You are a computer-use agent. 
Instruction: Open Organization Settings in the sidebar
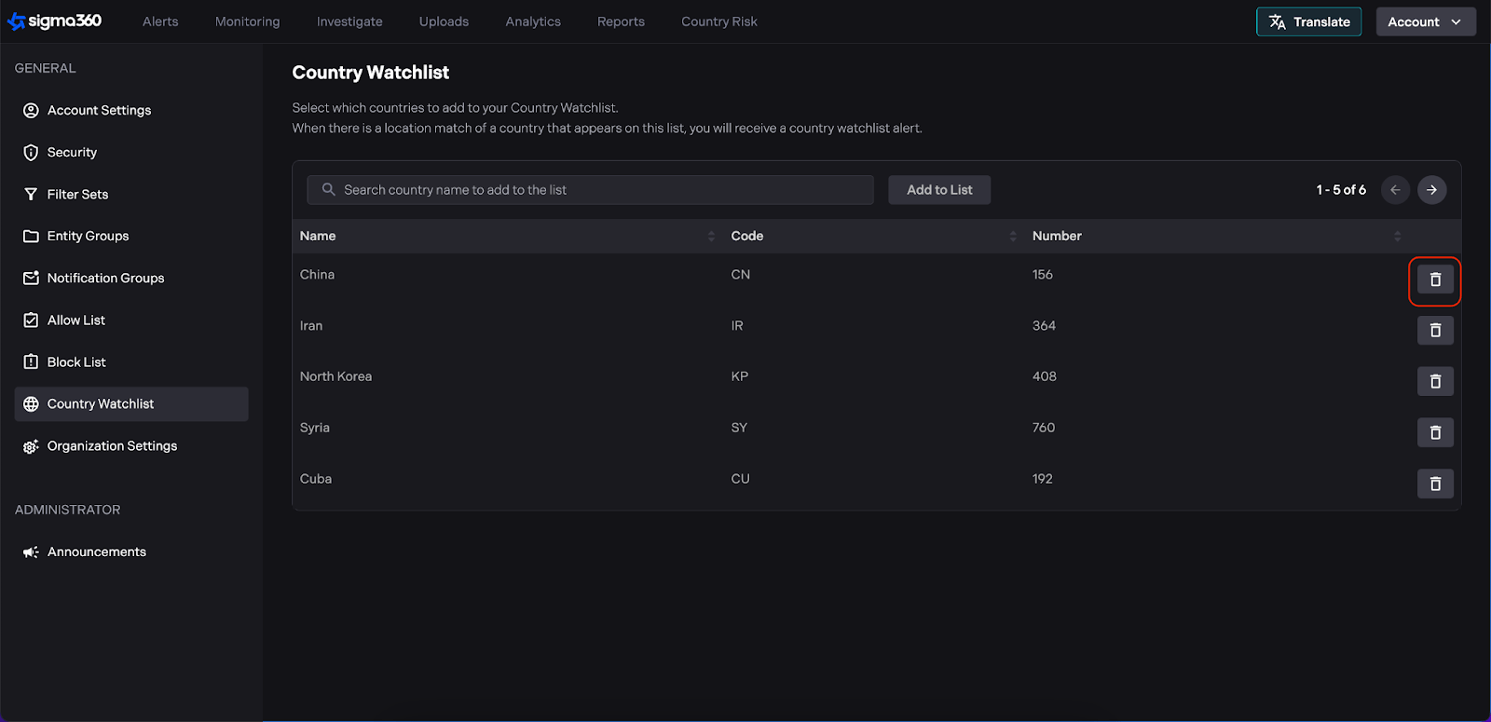(112, 446)
